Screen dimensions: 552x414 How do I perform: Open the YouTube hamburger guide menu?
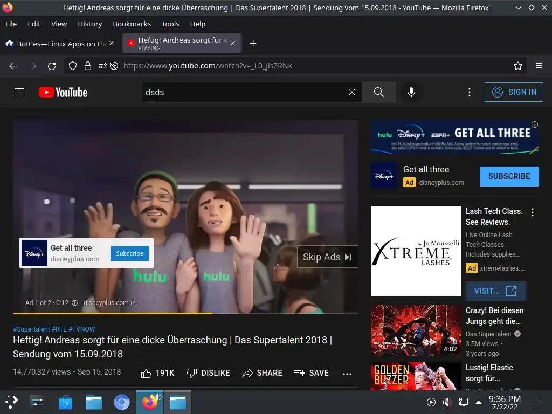[x=19, y=92]
